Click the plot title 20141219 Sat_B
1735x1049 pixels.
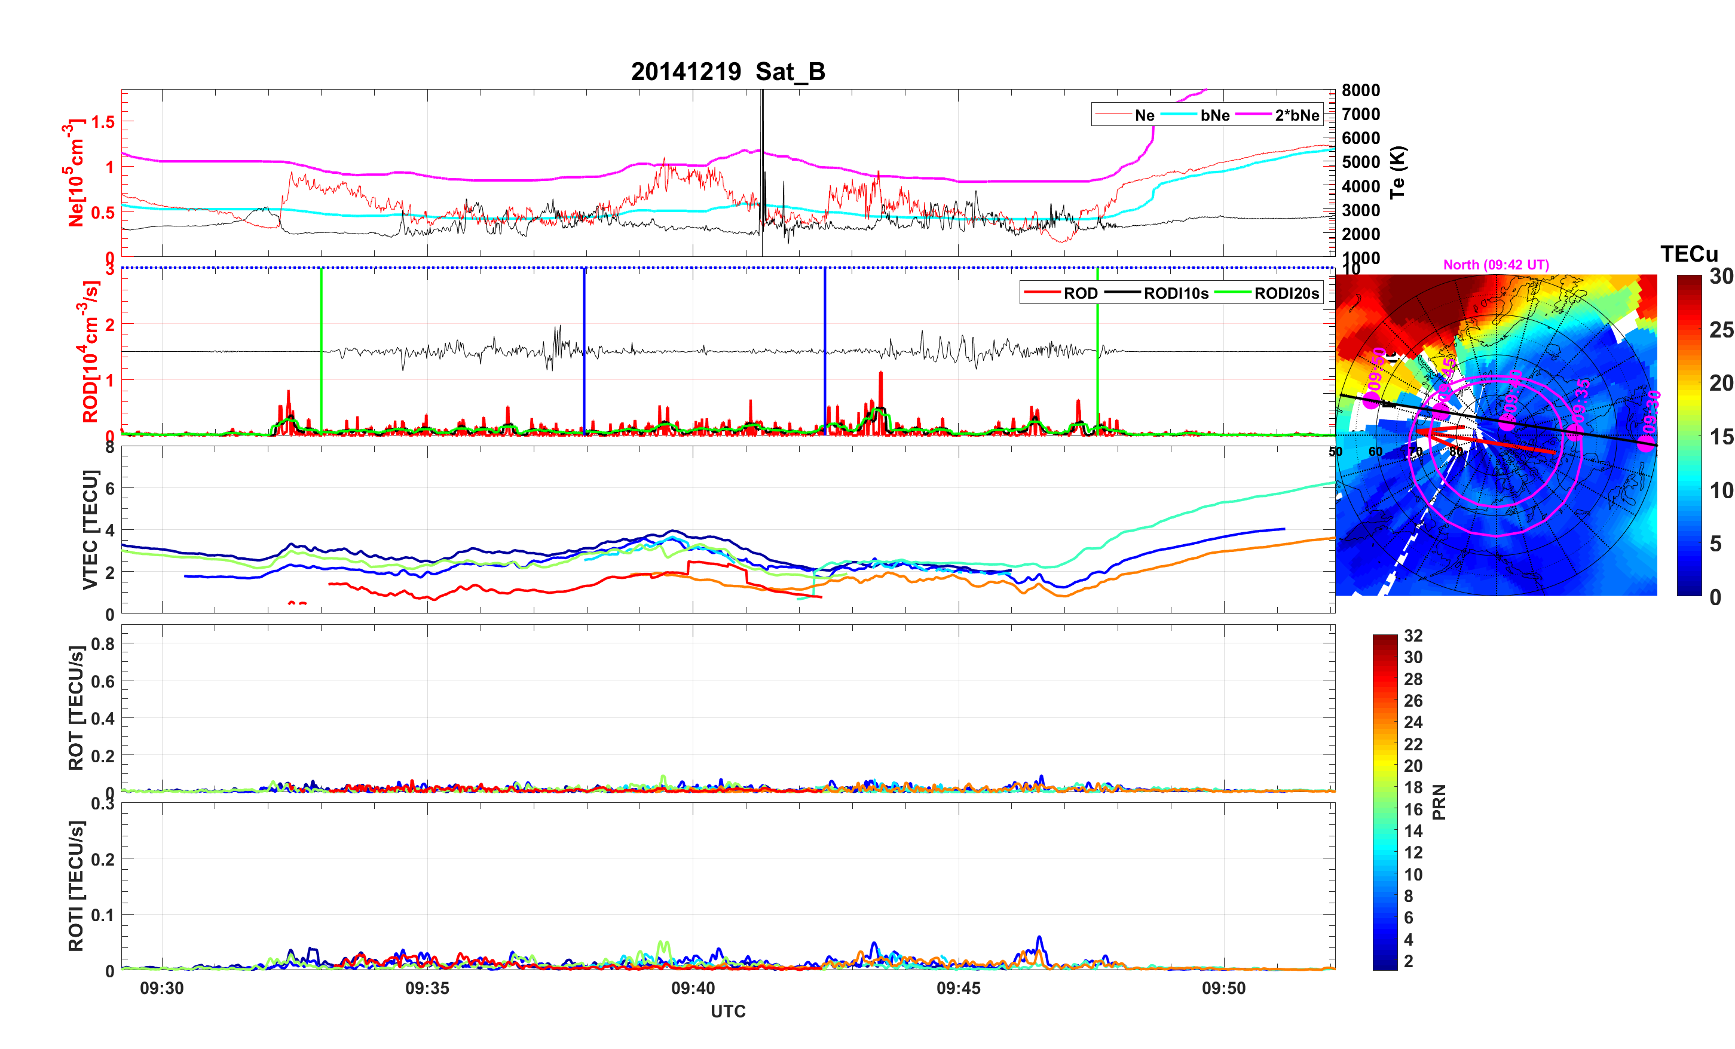[x=727, y=72]
